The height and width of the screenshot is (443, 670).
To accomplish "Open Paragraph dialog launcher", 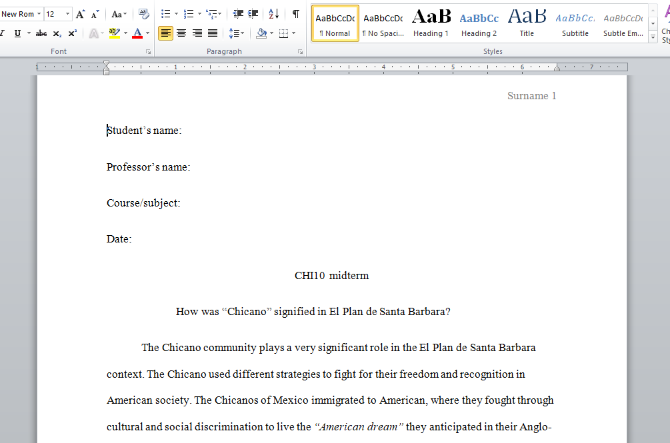I will coord(301,52).
